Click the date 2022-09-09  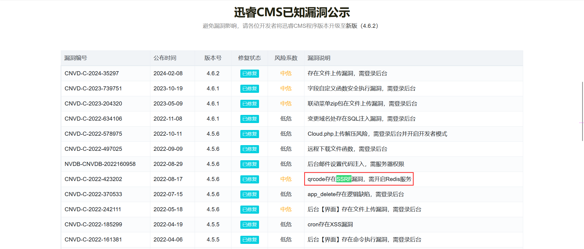(168, 149)
